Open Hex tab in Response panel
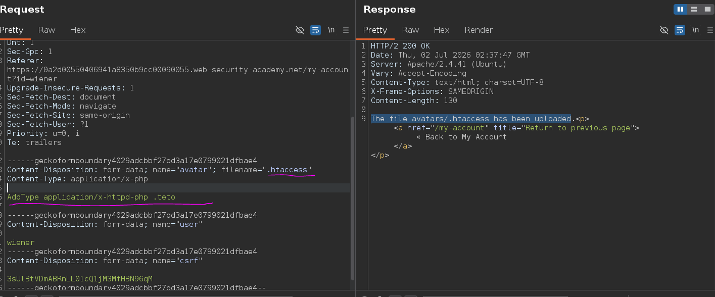Image resolution: width=715 pixels, height=297 pixels. pyautogui.click(x=442, y=30)
